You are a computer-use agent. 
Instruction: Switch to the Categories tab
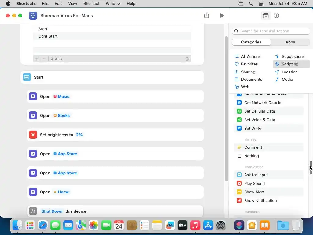click(251, 42)
